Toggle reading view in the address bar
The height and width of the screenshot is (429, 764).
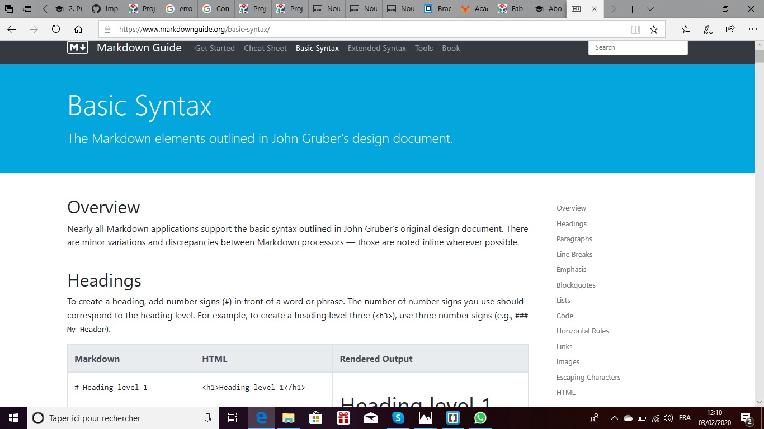coord(635,30)
